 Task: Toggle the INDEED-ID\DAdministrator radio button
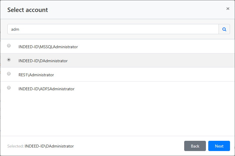(9, 60)
